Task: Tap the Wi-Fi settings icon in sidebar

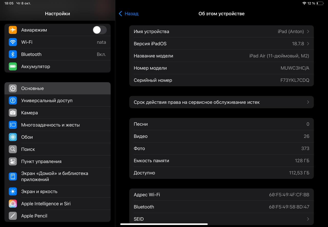Action: [13, 42]
